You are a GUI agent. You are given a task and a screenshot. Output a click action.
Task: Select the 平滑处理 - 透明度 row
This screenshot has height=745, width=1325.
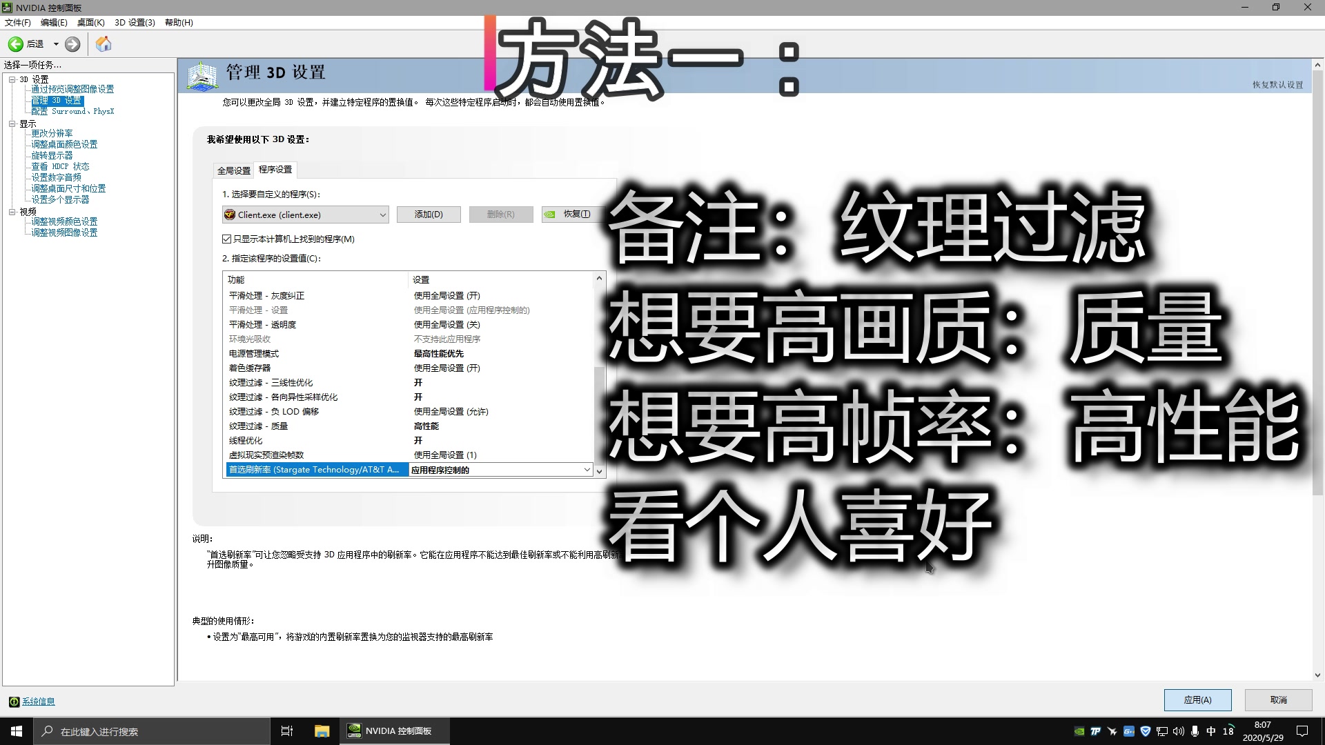pyautogui.click(x=409, y=324)
